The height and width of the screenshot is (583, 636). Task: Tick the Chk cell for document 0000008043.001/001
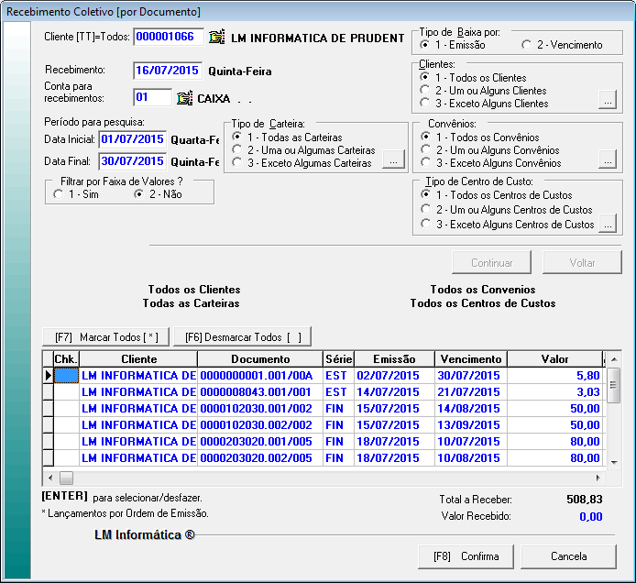66,392
